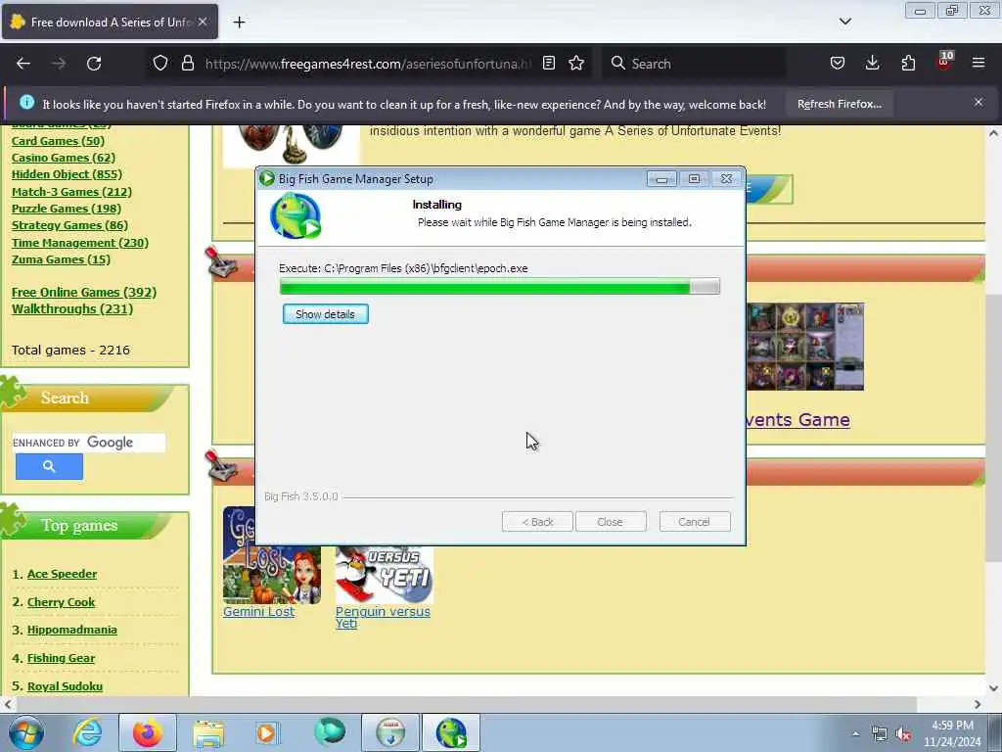The width and height of the screenshot is (1002, 752).
Task: Click the installation progress bar
Action: point(500,287)
